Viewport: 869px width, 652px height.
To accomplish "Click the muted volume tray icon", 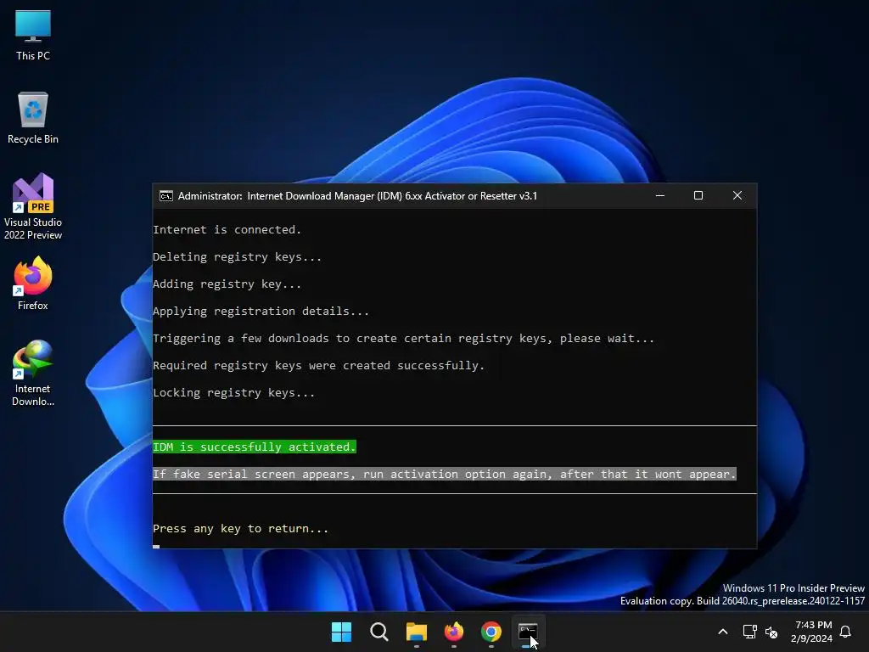I will (x=771, y=632).
